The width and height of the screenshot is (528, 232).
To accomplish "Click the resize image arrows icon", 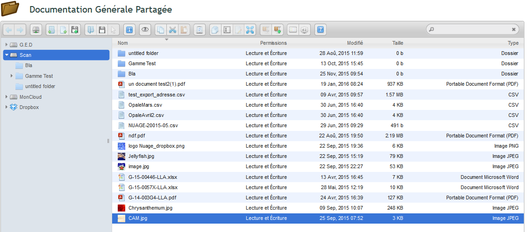I will [250, 30].
